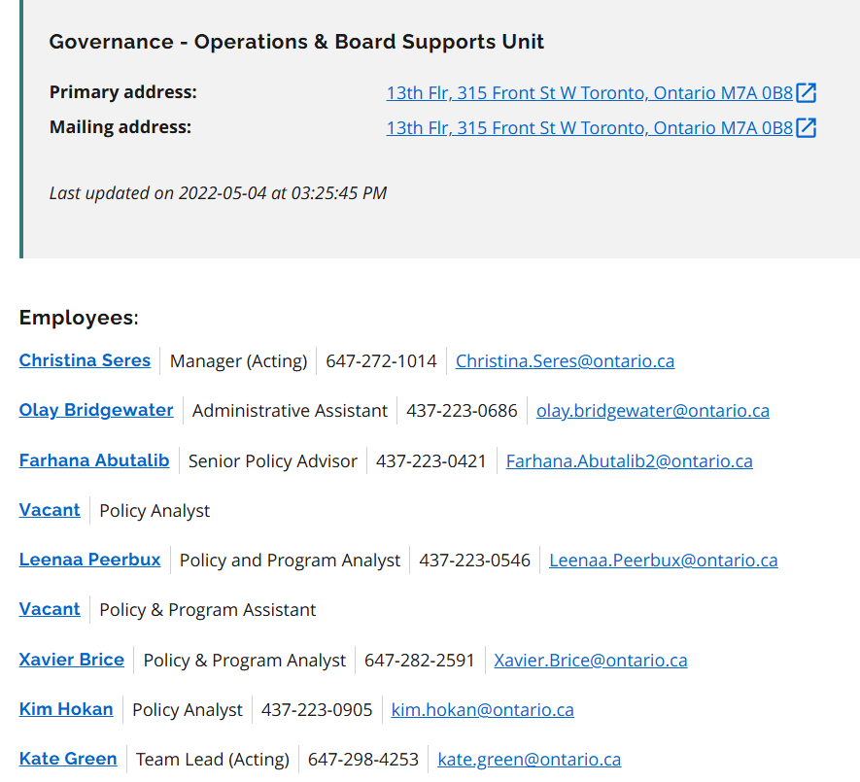Select phone number 647-282-2591
The width and height of the screenshot is (860, 782).
(420, 661)
